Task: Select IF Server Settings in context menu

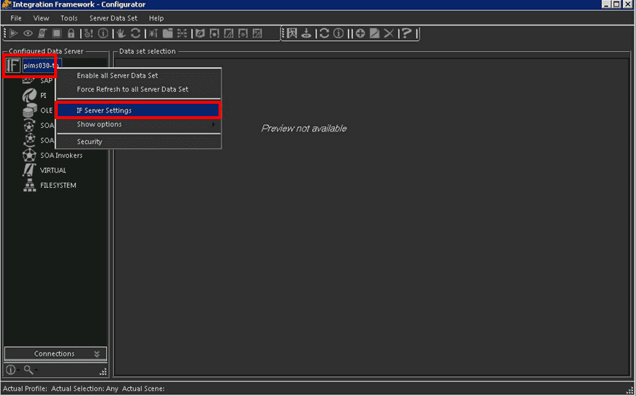Action: click(139, 110)
